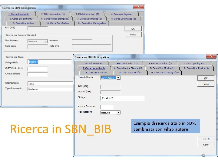Screen dimensions: 218x163
Task: Click Pulisci button in back window
Action: coord(133,34)
